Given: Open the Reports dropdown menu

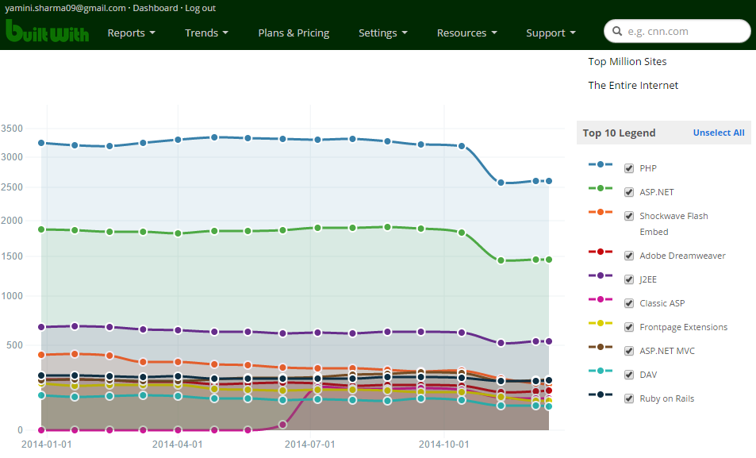Looking at the screenshot, I should [131, 33].
